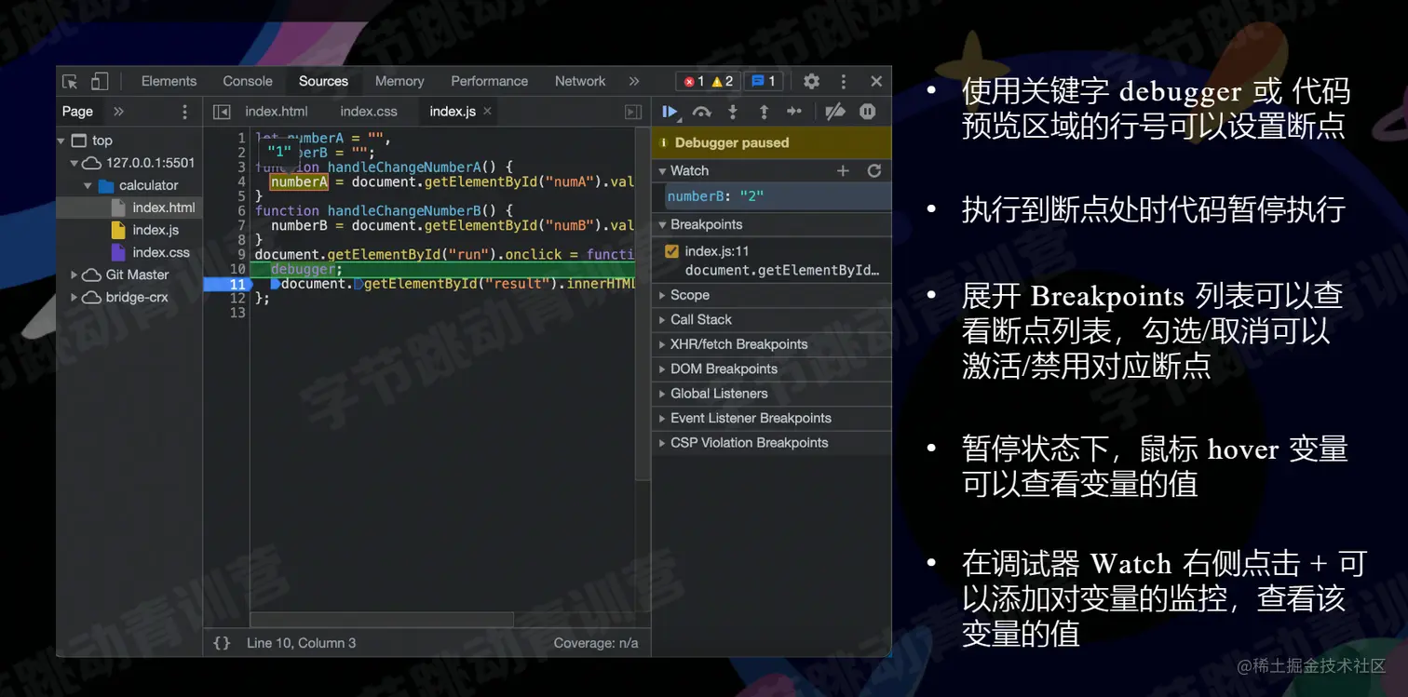Toggle the debugger sidebar icon
1408x697 pixels.
pyautogui.click(x=633, y=112)
